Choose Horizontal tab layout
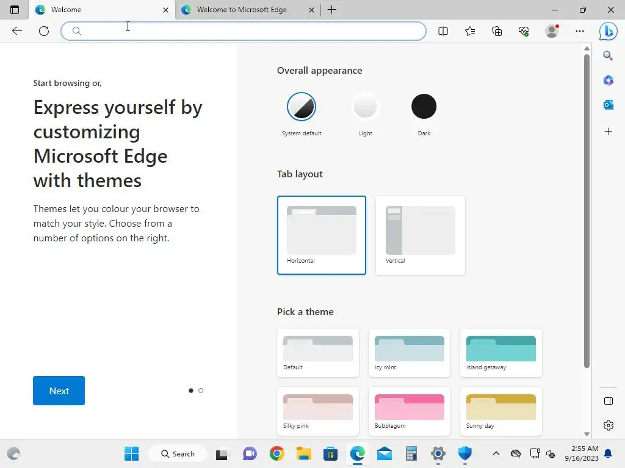Screen dimensions: 625x468 [x=321, y=235]
